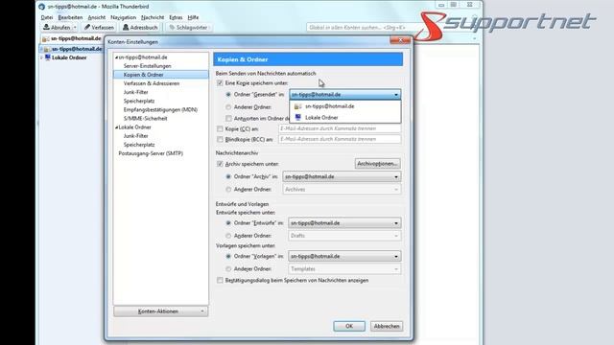Select the Ordner "Entwürfe" in radio button
Image resolution: width=614 pixels, height=345 pixels.
[x=228, y=223]
